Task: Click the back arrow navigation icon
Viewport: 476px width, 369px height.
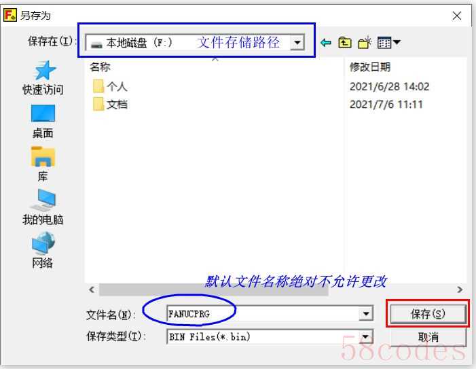Action: coord(326,43)
